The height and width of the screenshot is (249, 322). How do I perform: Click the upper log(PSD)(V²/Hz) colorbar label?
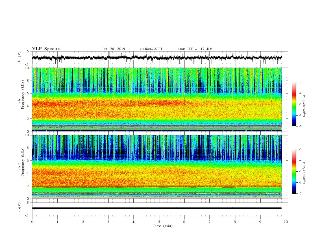[305, 106]
